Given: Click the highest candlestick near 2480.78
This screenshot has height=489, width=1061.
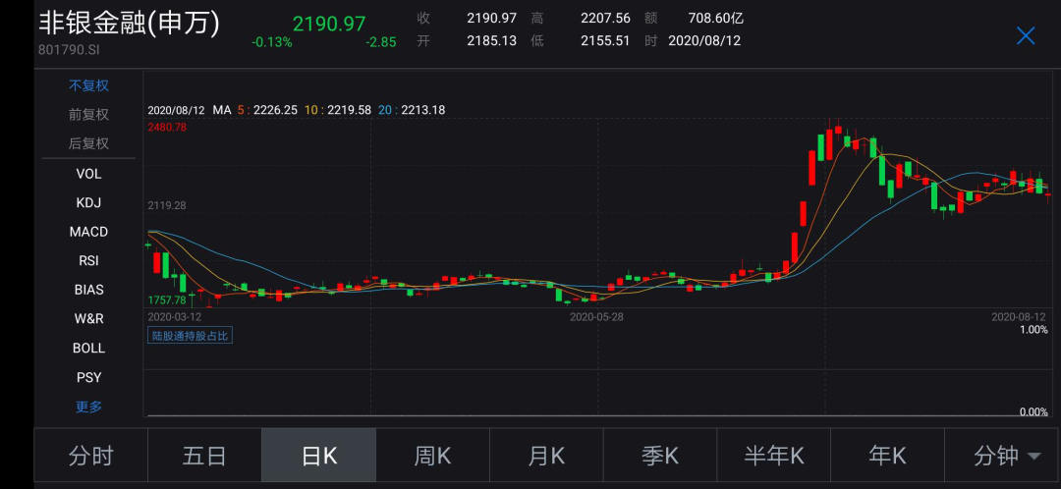Looking at the screenshot, I should (830, 142).
